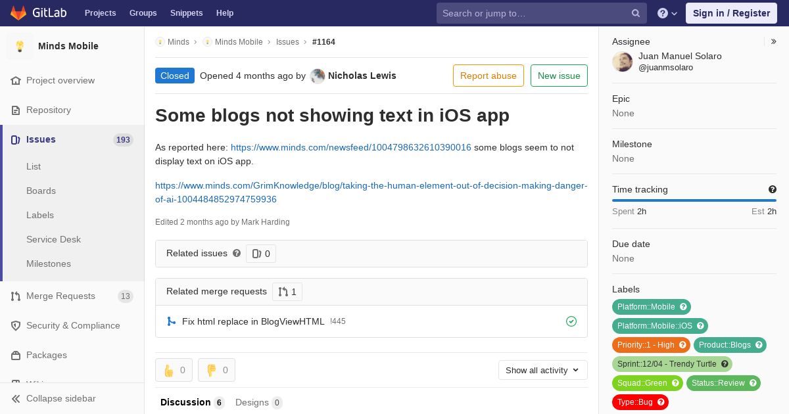Click the Project overview home icon
789x414 pixels.
[16, 80]
